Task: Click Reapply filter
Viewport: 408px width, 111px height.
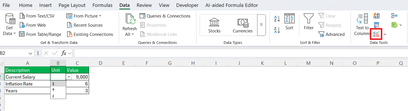Action: (x=330, y=25)
